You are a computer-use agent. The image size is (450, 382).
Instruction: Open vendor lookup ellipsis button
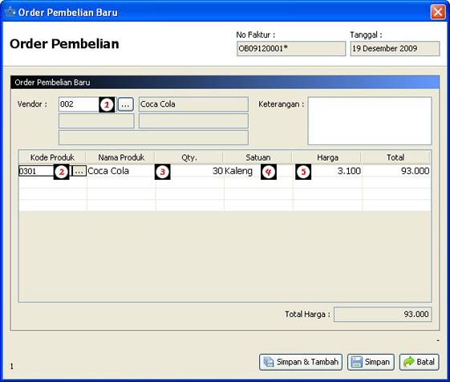(125, 104)
